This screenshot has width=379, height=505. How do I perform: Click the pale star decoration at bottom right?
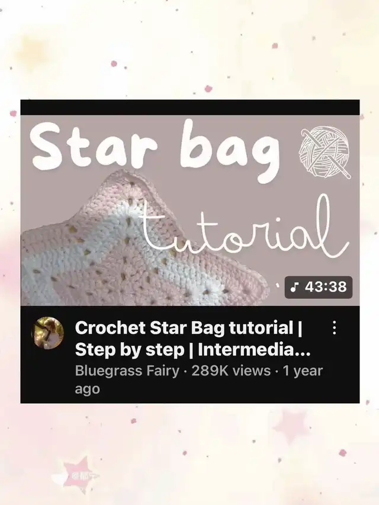[290, 426]
